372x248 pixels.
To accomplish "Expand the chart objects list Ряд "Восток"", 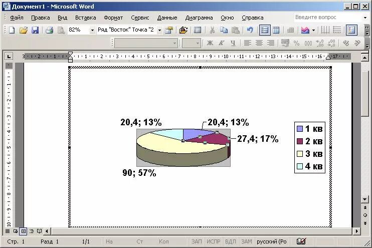I will (x=159, y=30).
